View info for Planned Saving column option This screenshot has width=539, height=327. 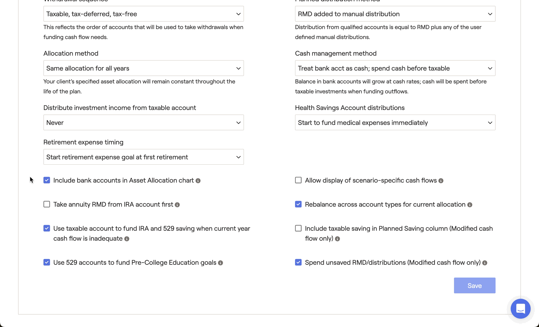click(x=337, y=239)
